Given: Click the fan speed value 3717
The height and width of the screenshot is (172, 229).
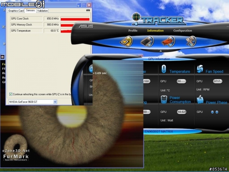Looking at the screenshot, I should pyautogui.click(x=218, y=81).
